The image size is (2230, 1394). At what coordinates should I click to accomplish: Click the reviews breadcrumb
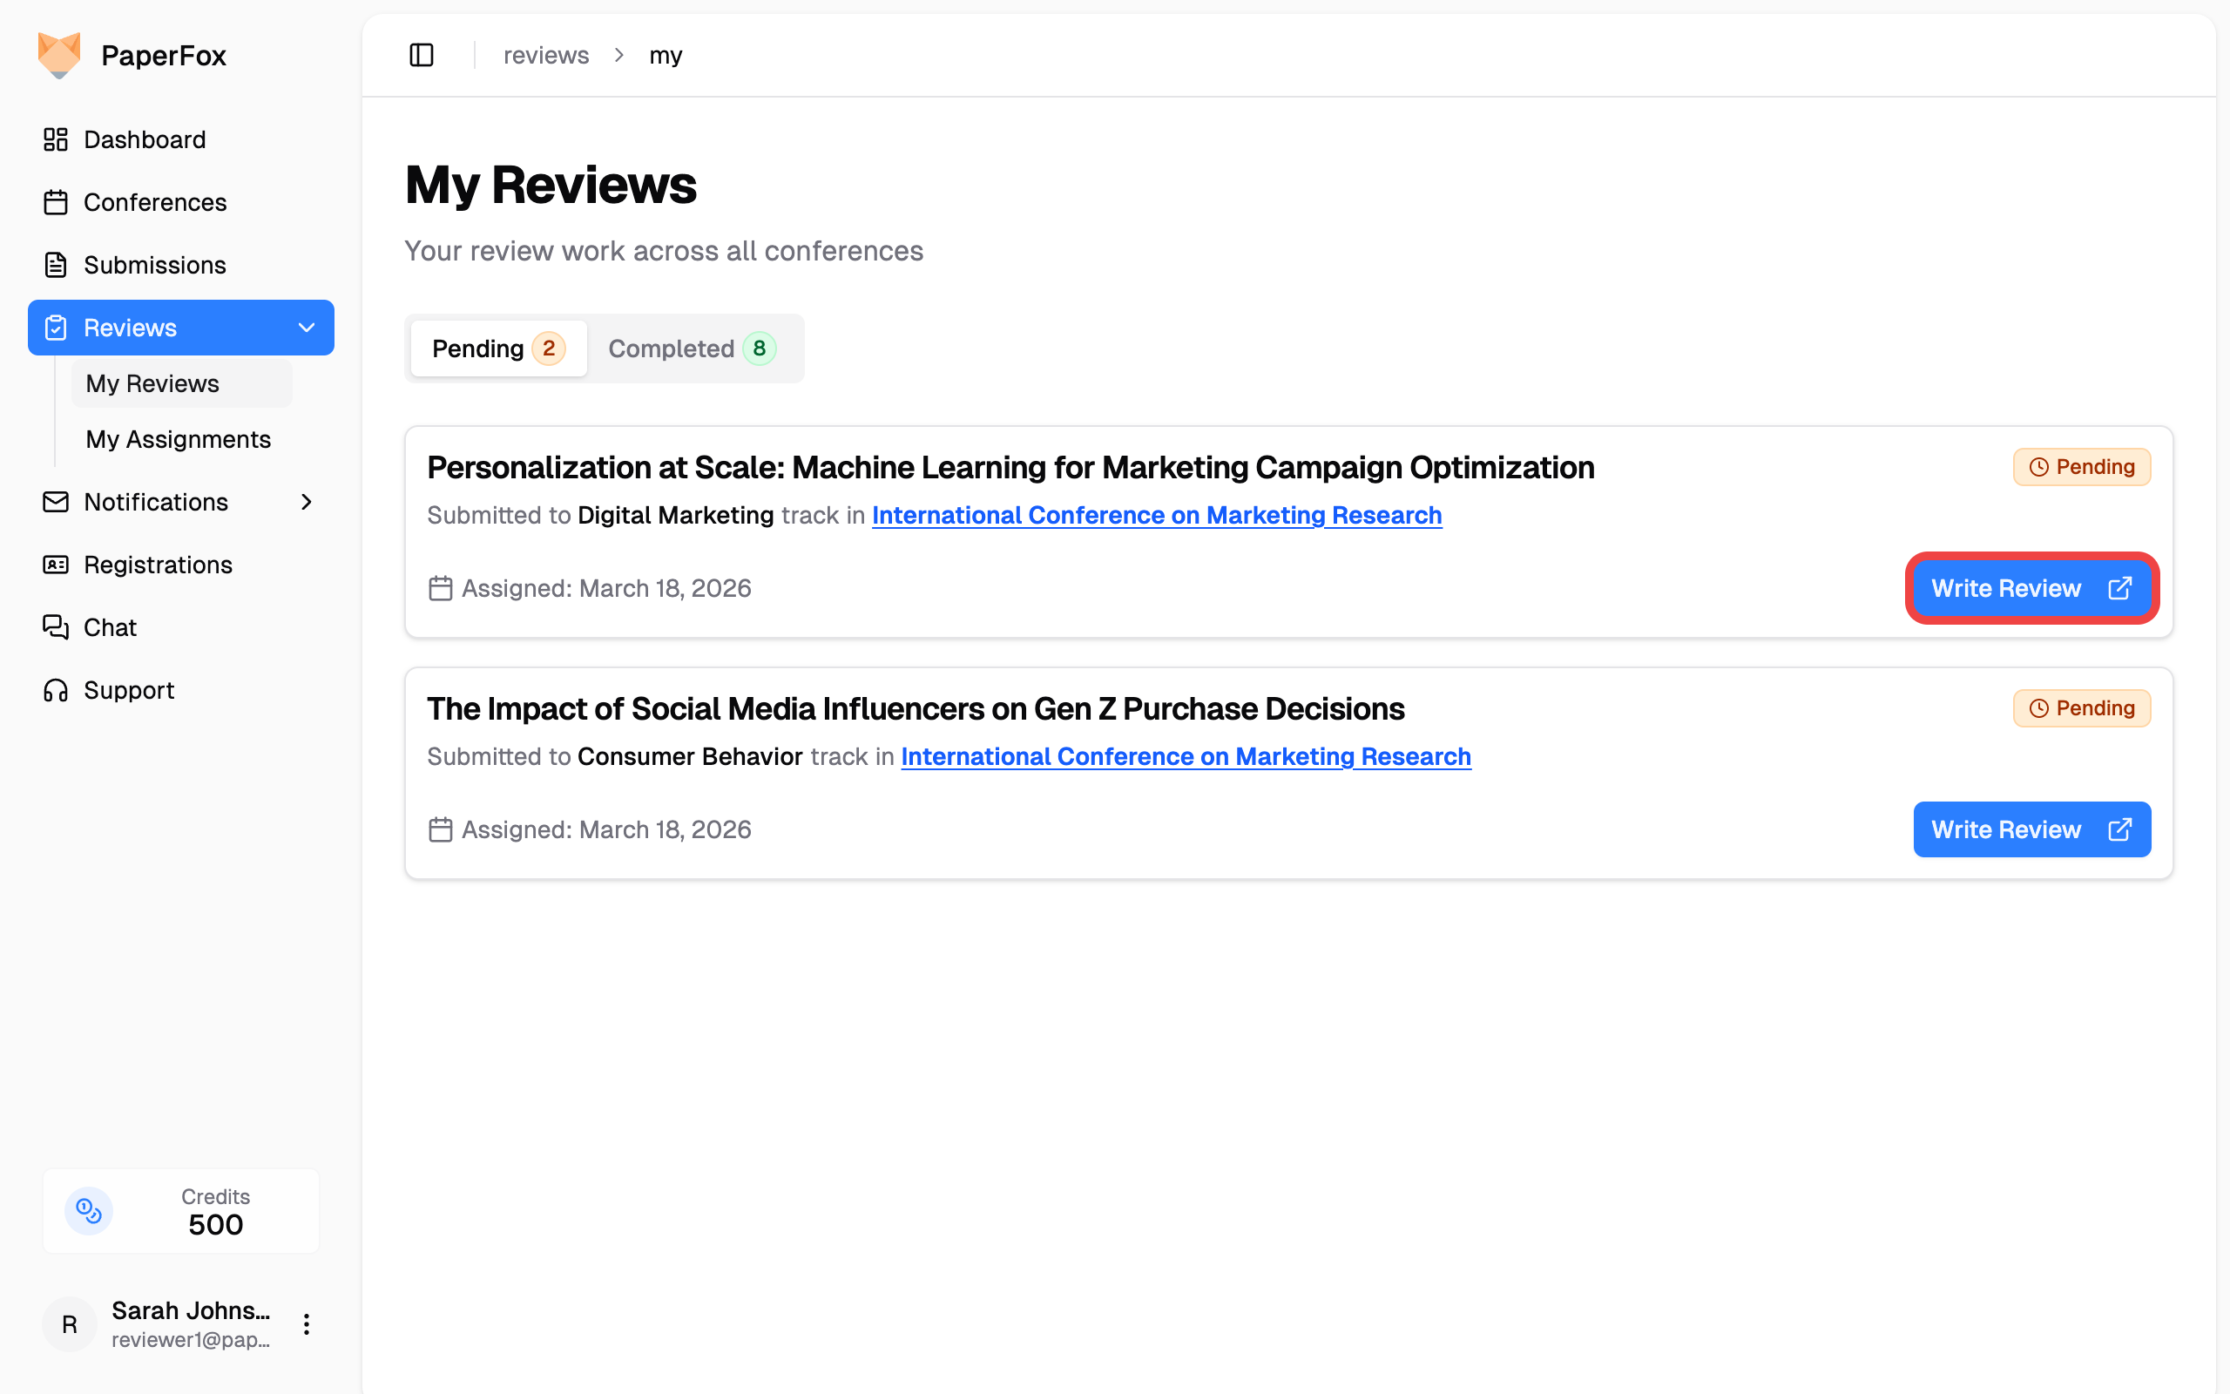545,55
